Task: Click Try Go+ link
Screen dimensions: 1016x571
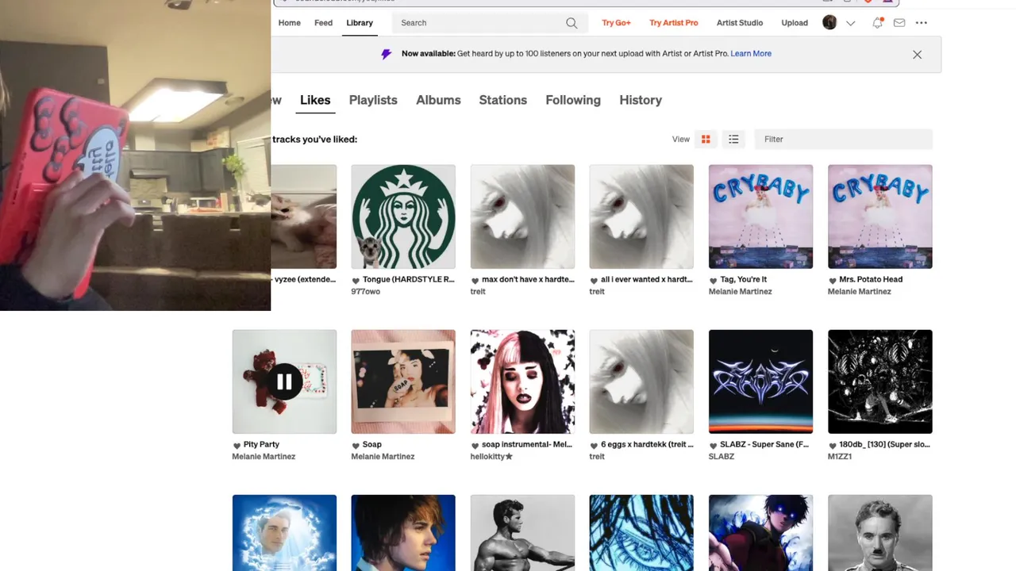Action: pos(616,23)
